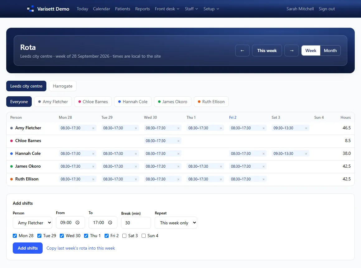Viewport: 361px width, 268px height.
Task: Click the Add shifts button
Action: tap(28, 248)
